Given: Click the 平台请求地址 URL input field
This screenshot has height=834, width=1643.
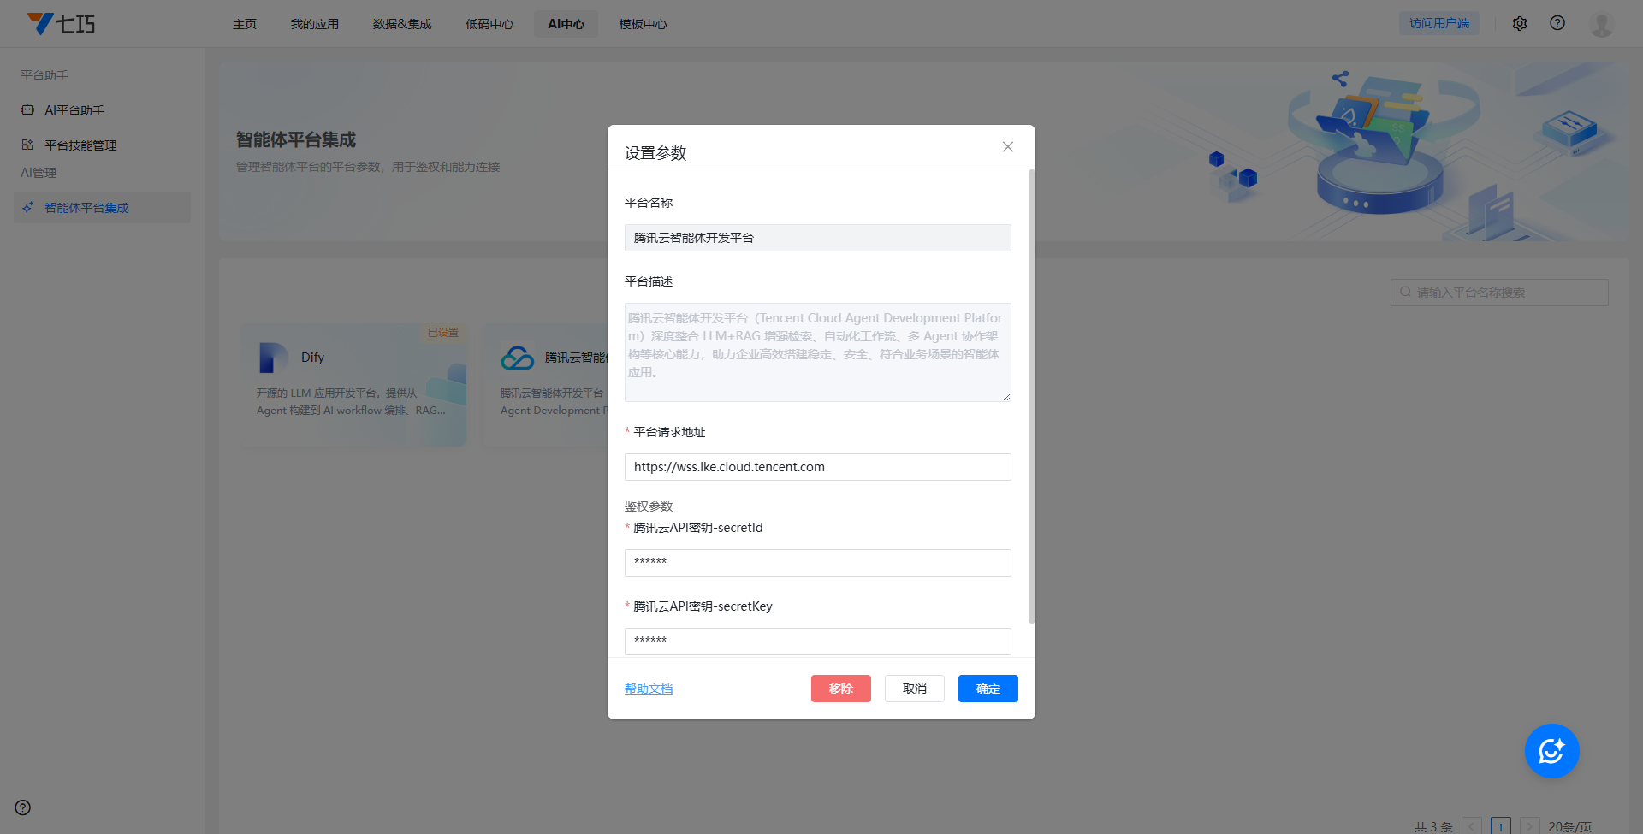Looking at the screenshot, I should pyautogui.click(x=817, y=467).
